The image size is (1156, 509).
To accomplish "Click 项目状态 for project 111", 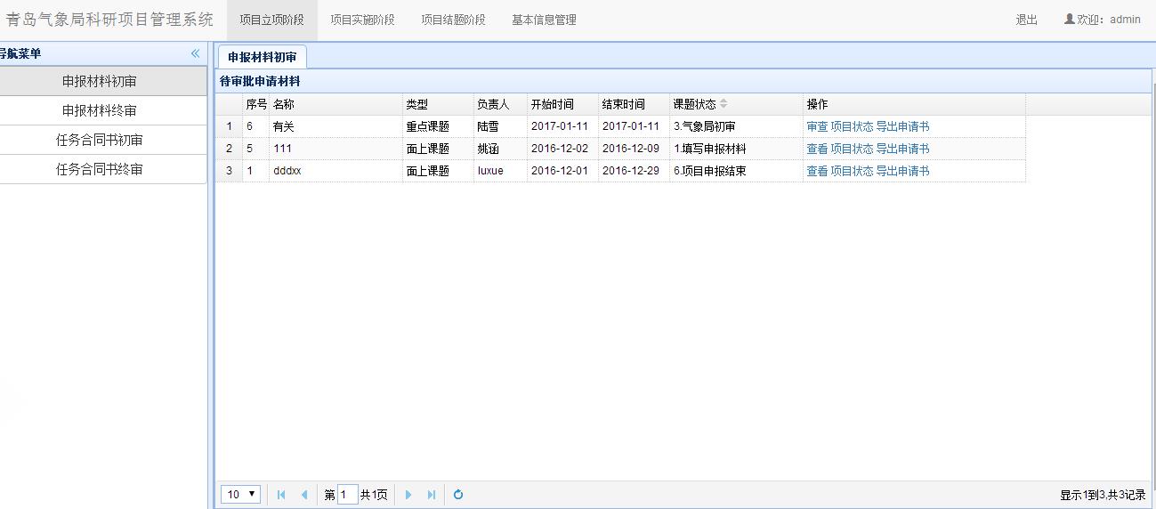I will pos(852,149).
